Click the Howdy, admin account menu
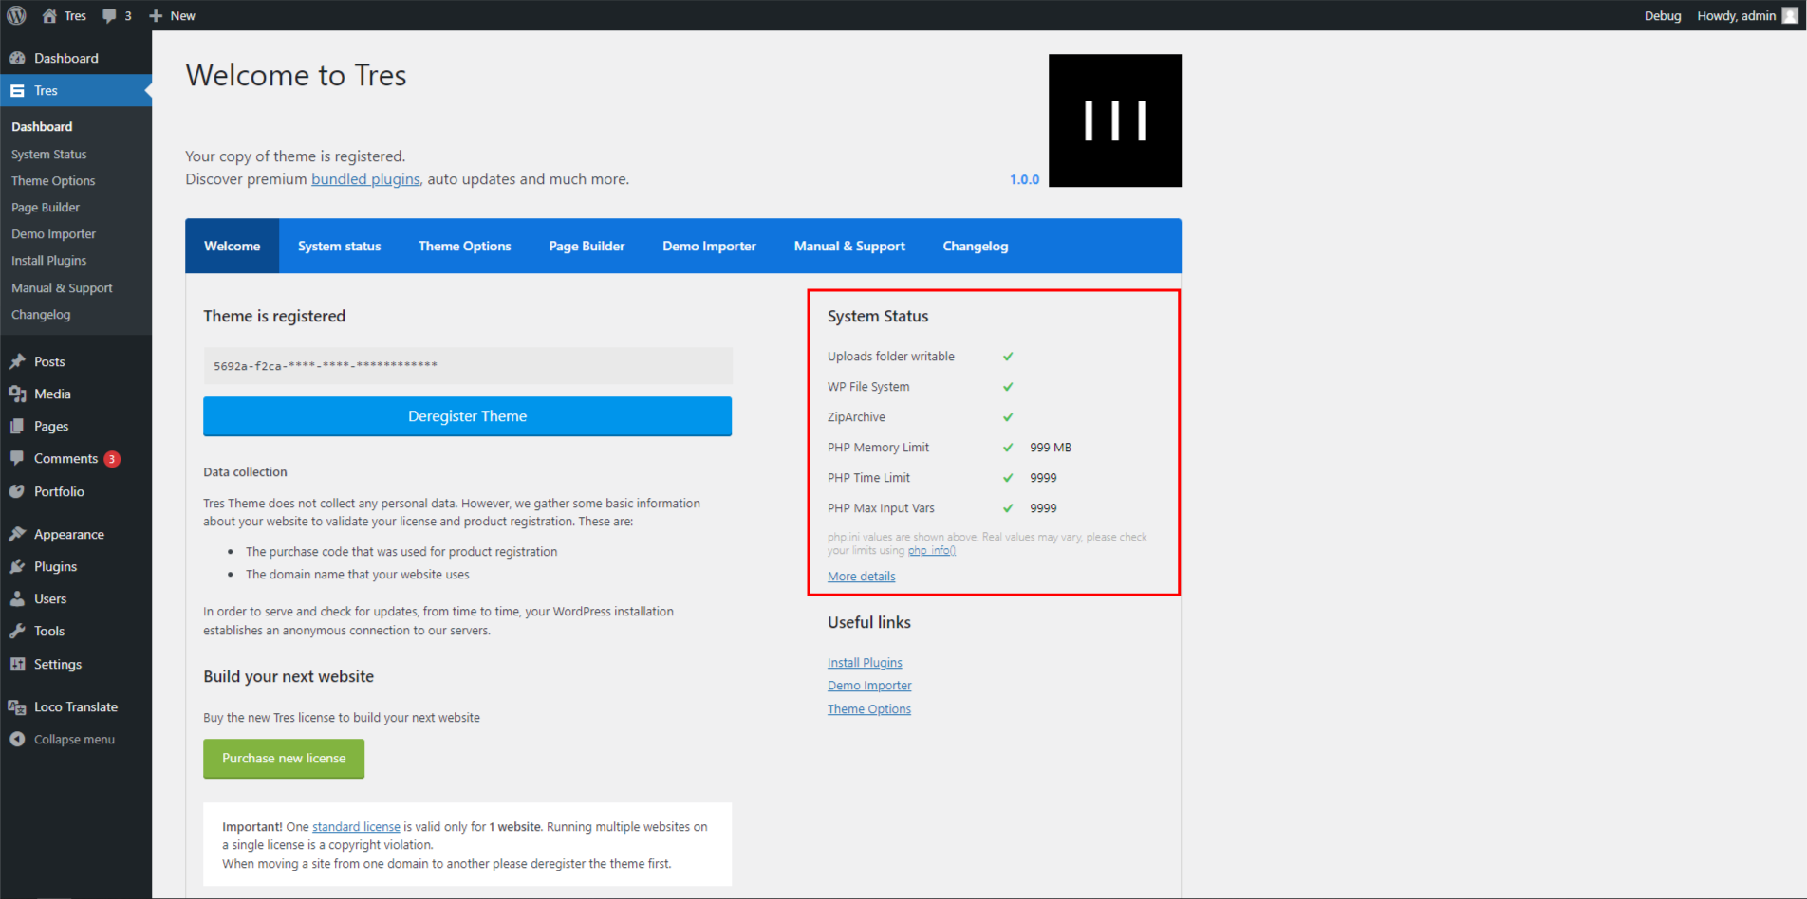1807x899 pixels. [1746, 15]
